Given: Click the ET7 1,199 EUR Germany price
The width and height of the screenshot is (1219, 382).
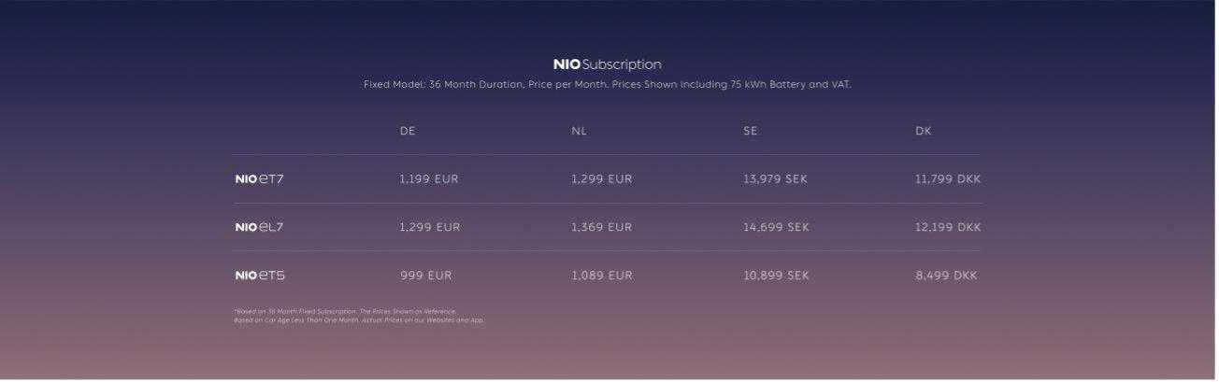Looking at the screenshot, I should click(429, 179).
